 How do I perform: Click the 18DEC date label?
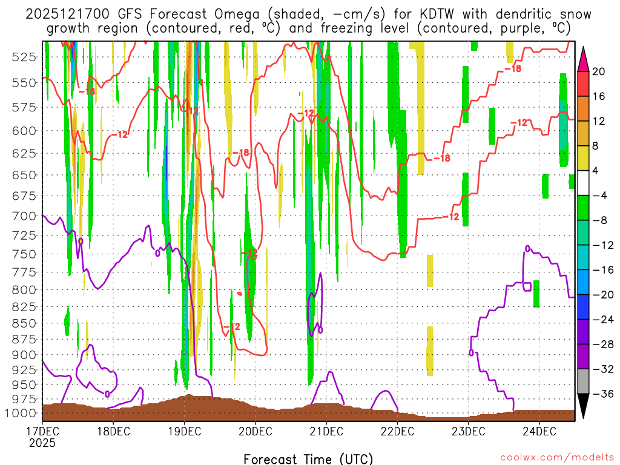coord(113,431)
